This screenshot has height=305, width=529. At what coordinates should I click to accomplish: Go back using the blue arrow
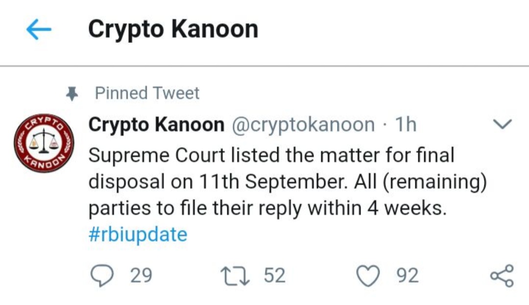pyautogui.click(x=39, y=30)
